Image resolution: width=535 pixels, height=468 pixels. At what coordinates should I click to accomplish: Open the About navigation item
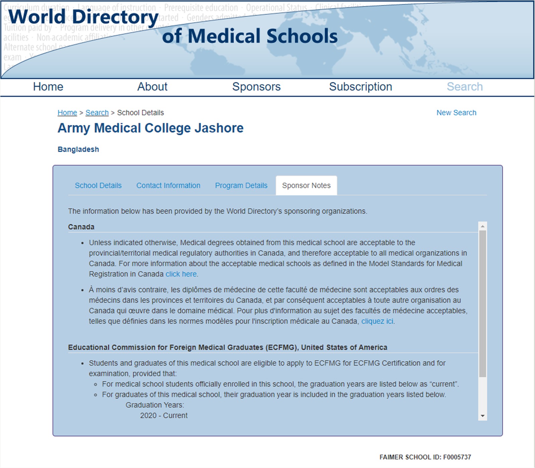tap(152, 86)
